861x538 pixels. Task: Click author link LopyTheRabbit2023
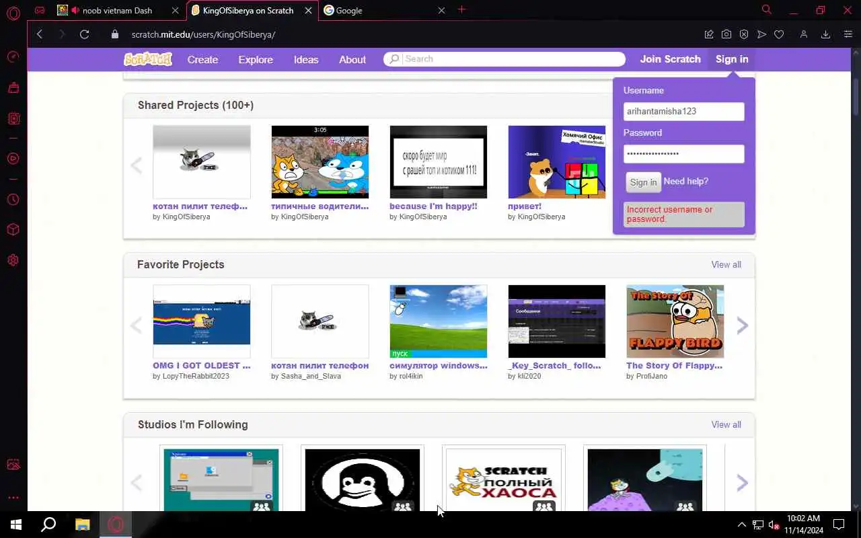coord(196,376)
